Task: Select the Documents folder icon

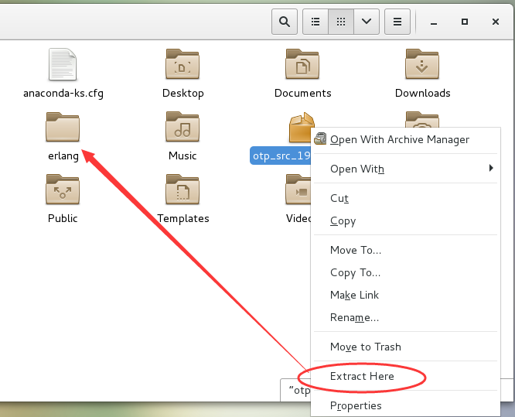Action: 302,64
